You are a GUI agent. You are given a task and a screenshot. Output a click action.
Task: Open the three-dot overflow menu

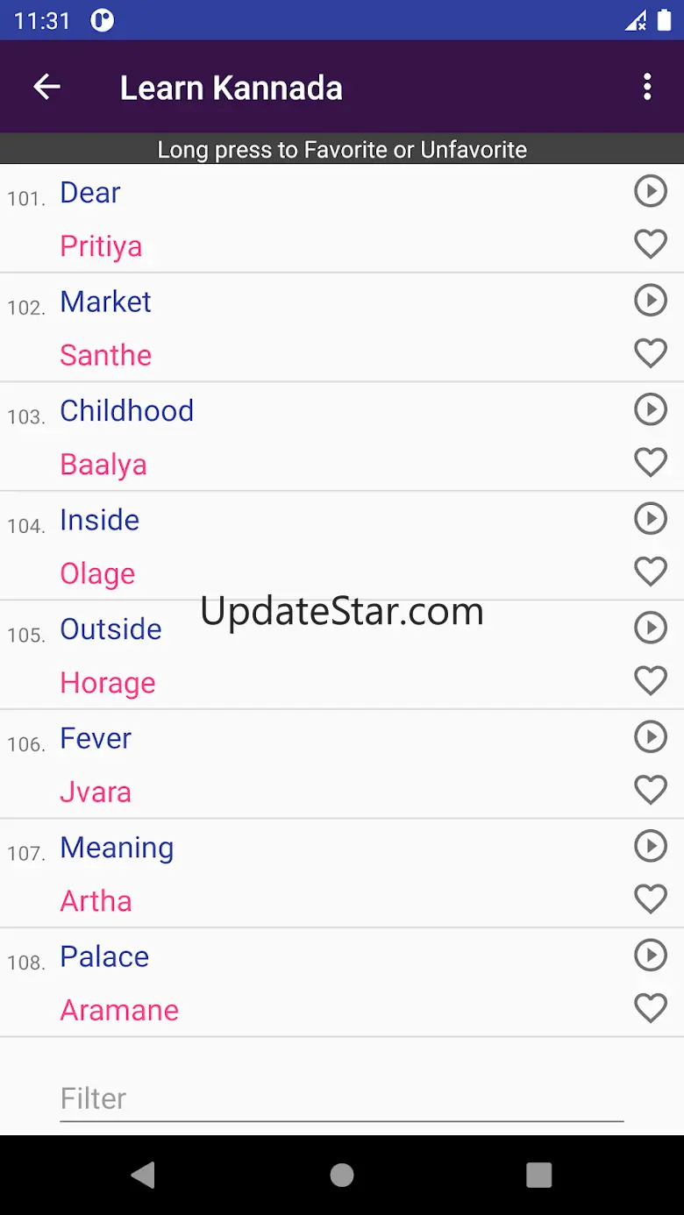pyautogui.click(x=647, y=87)
